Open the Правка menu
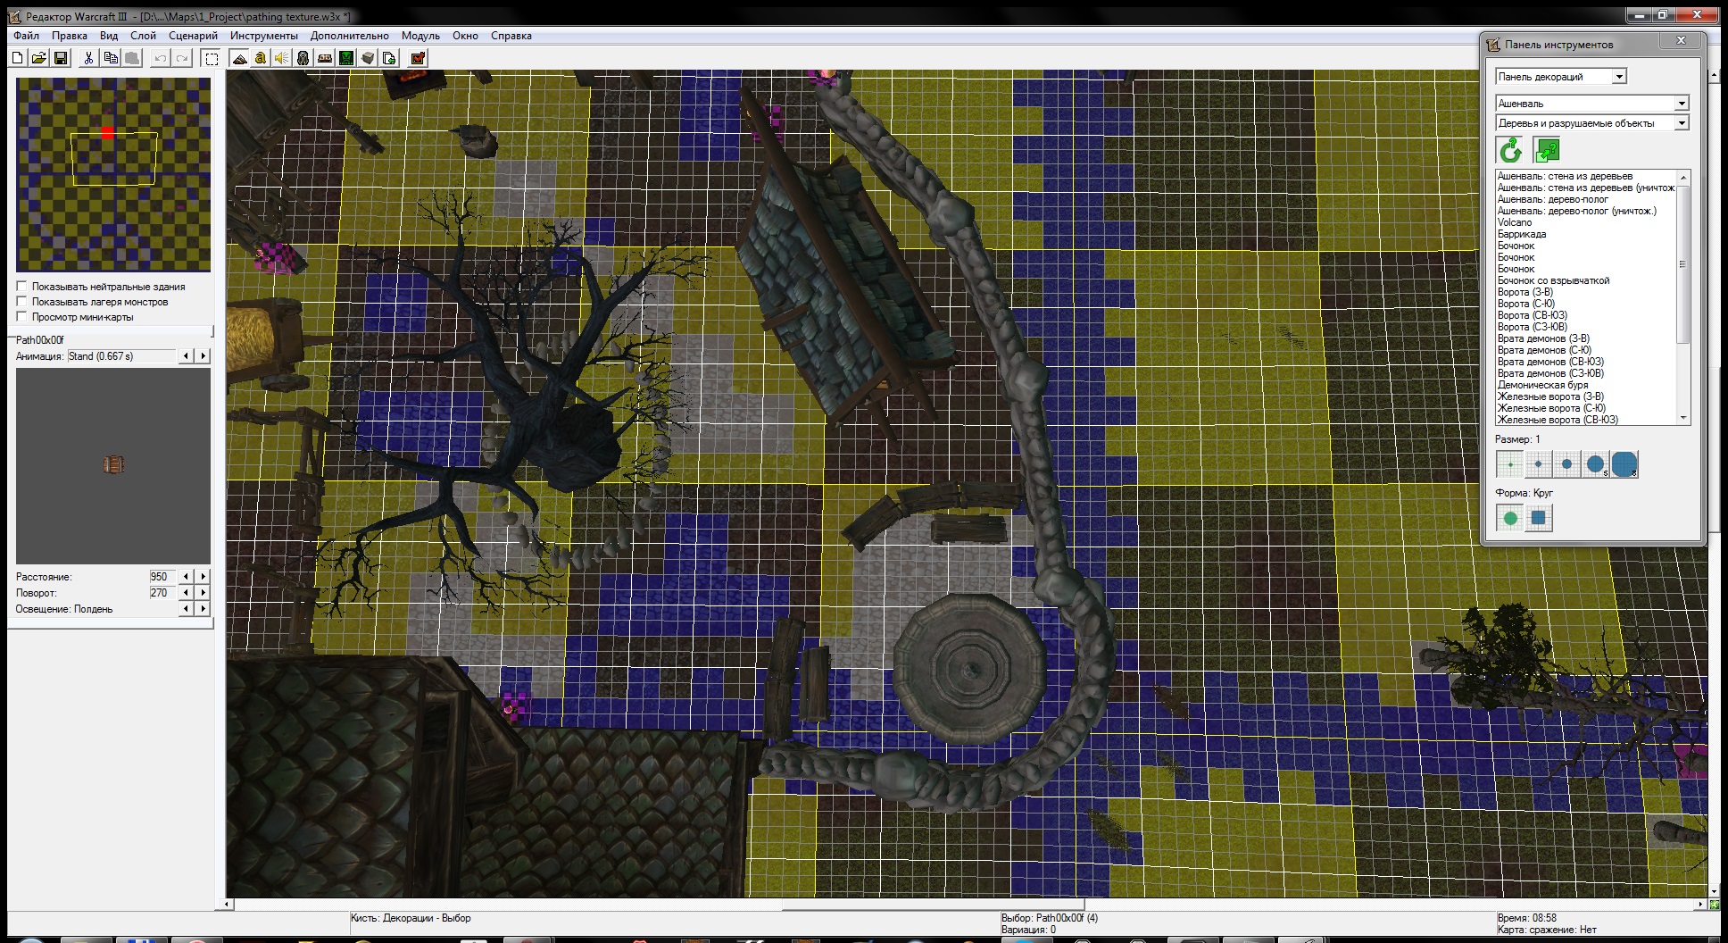Image resolution: width=1728 pixels, height=943 pixels. [69, 36]
